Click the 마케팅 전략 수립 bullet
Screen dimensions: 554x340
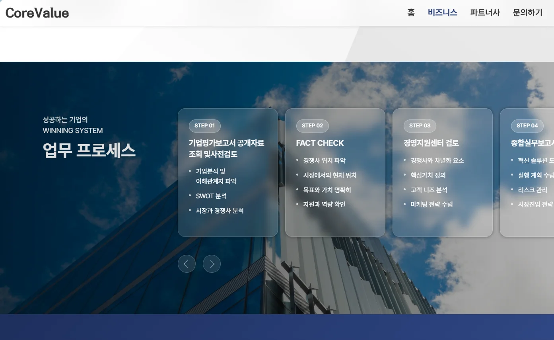[432, 204]
